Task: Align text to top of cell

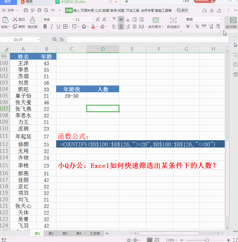Action: coord(114,19)
